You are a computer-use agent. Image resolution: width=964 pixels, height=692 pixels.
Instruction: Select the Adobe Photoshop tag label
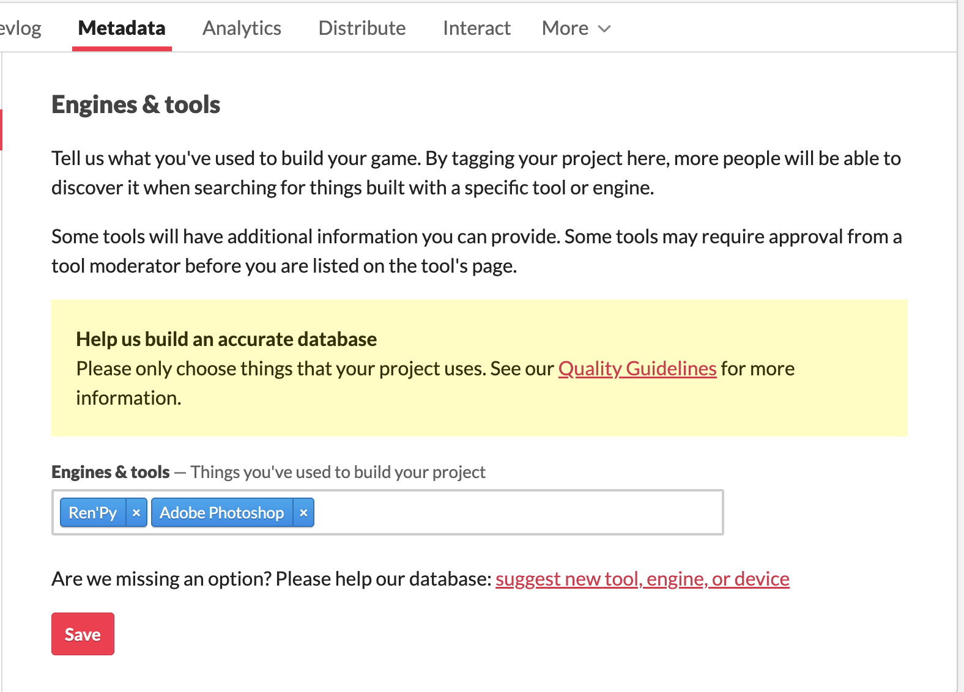(x=221, y=513)
